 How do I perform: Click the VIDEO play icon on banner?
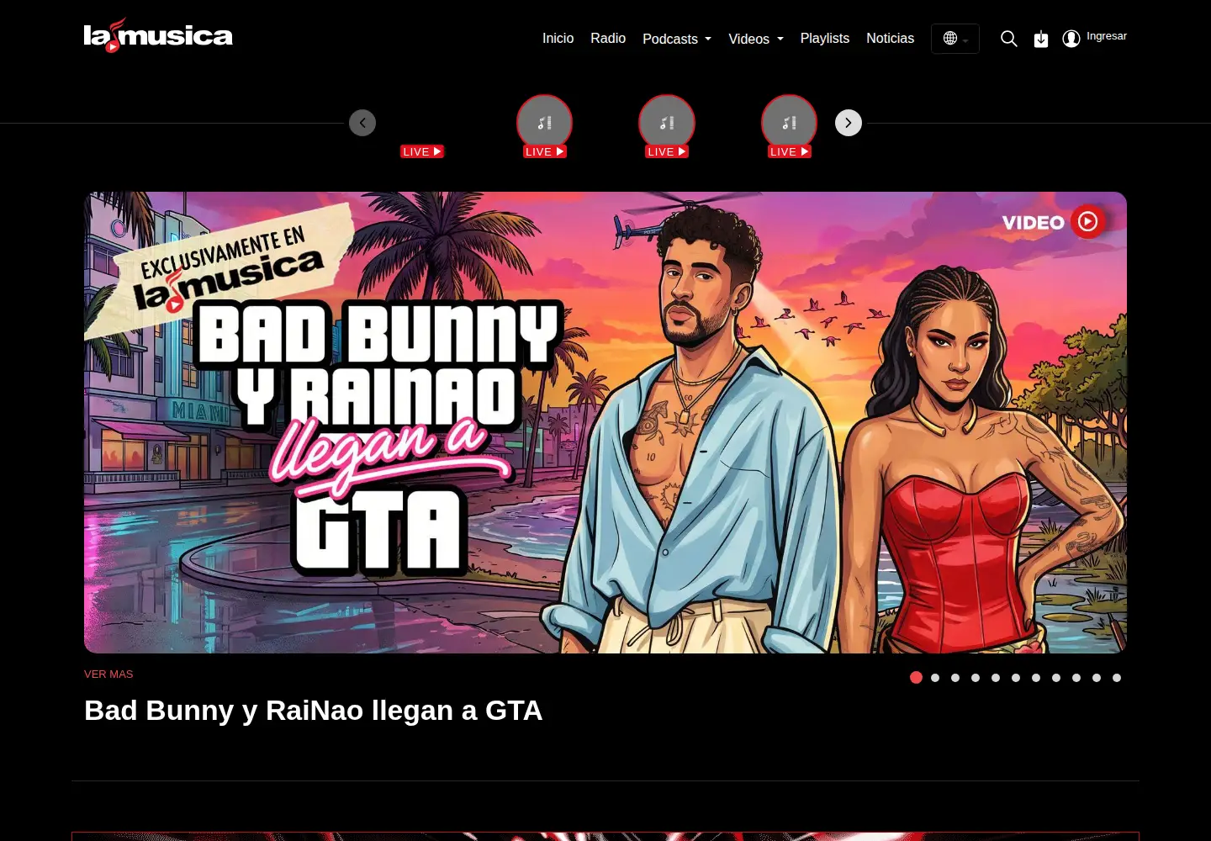coord(1087,221)
